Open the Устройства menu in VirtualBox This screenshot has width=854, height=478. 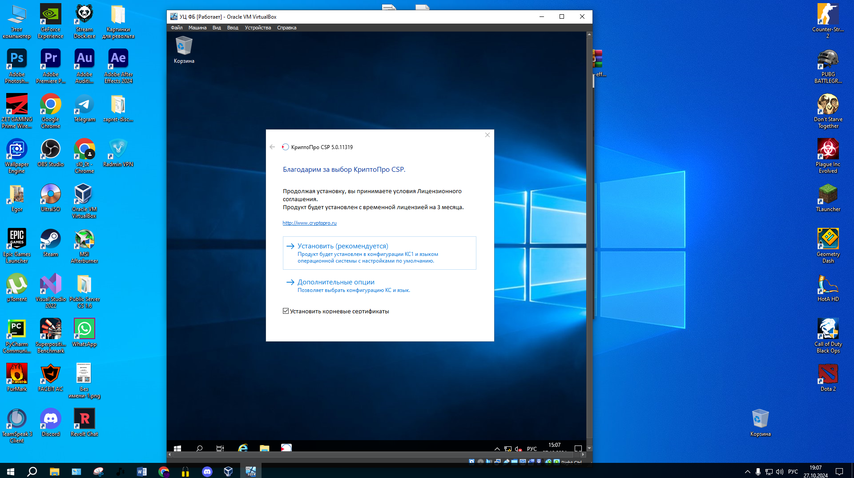coord(258,28)
